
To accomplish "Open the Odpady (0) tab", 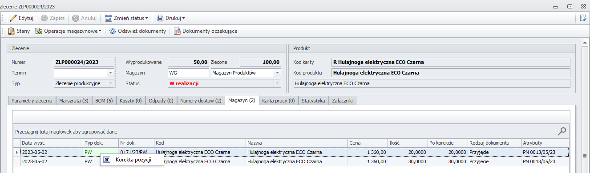I will click(161, 101).
